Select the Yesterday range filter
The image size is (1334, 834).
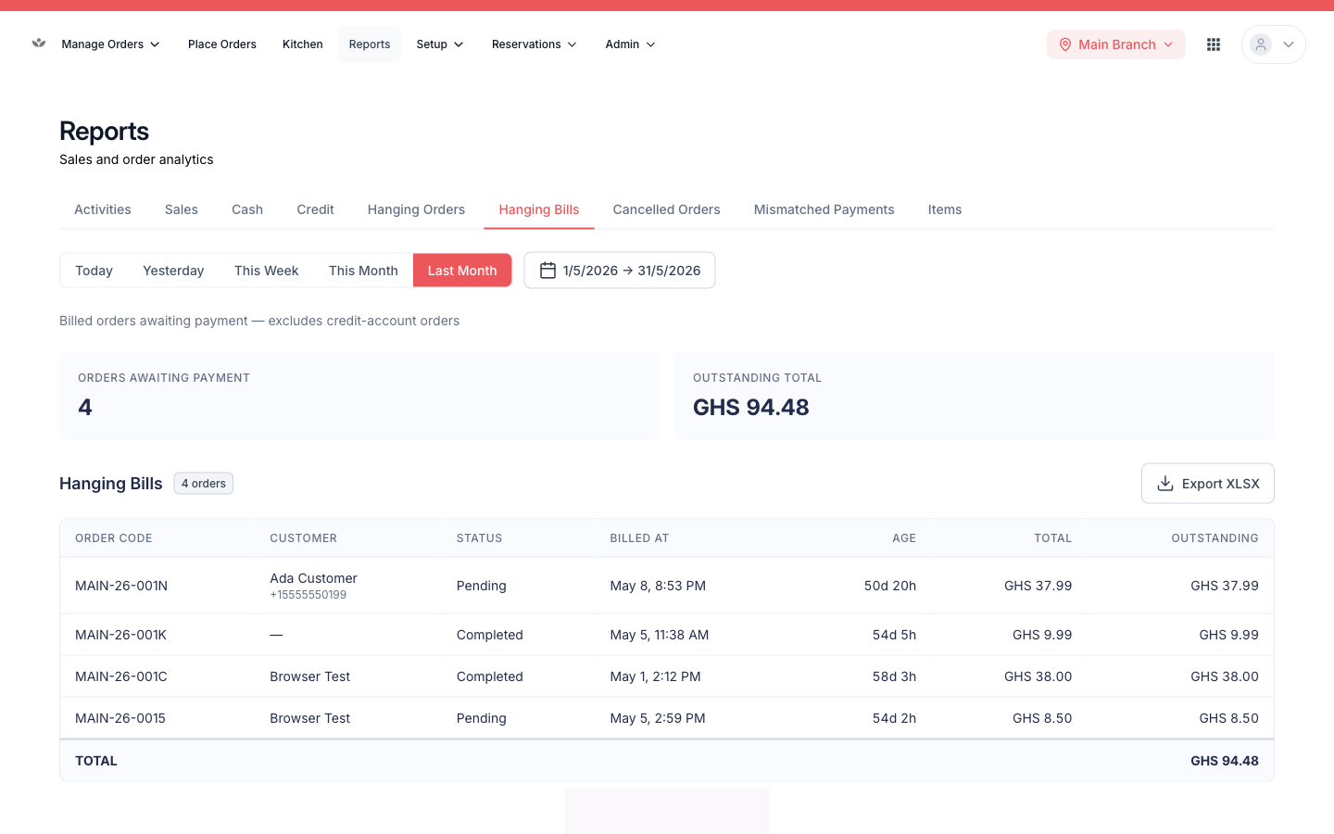[173, 271]
